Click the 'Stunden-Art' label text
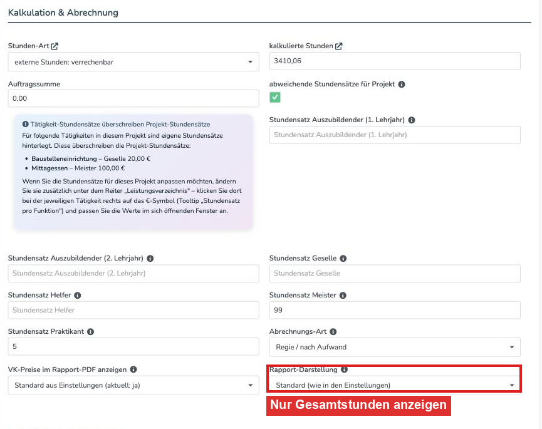The width and height of the screenshot is (542, 429). (x=28, y=46)
